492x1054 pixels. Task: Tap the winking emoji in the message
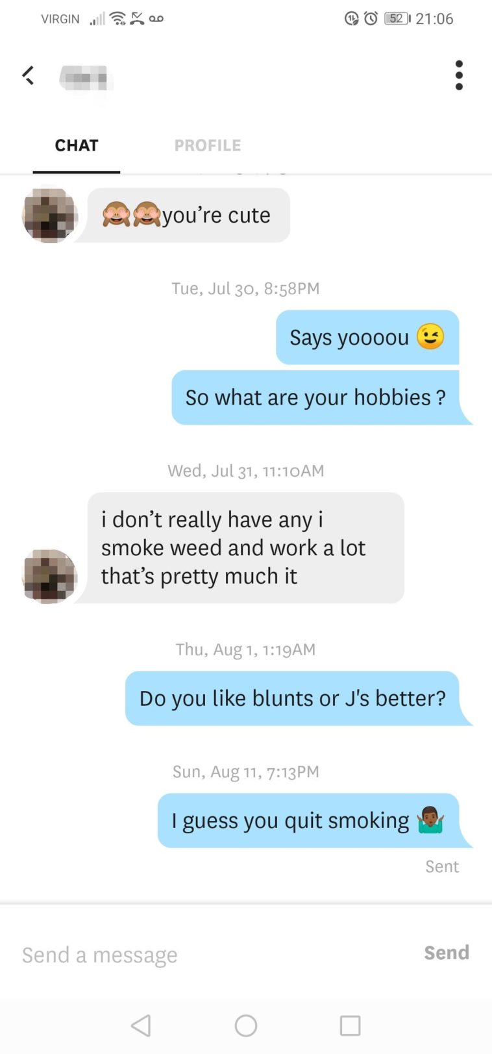[x=430, y=336]
